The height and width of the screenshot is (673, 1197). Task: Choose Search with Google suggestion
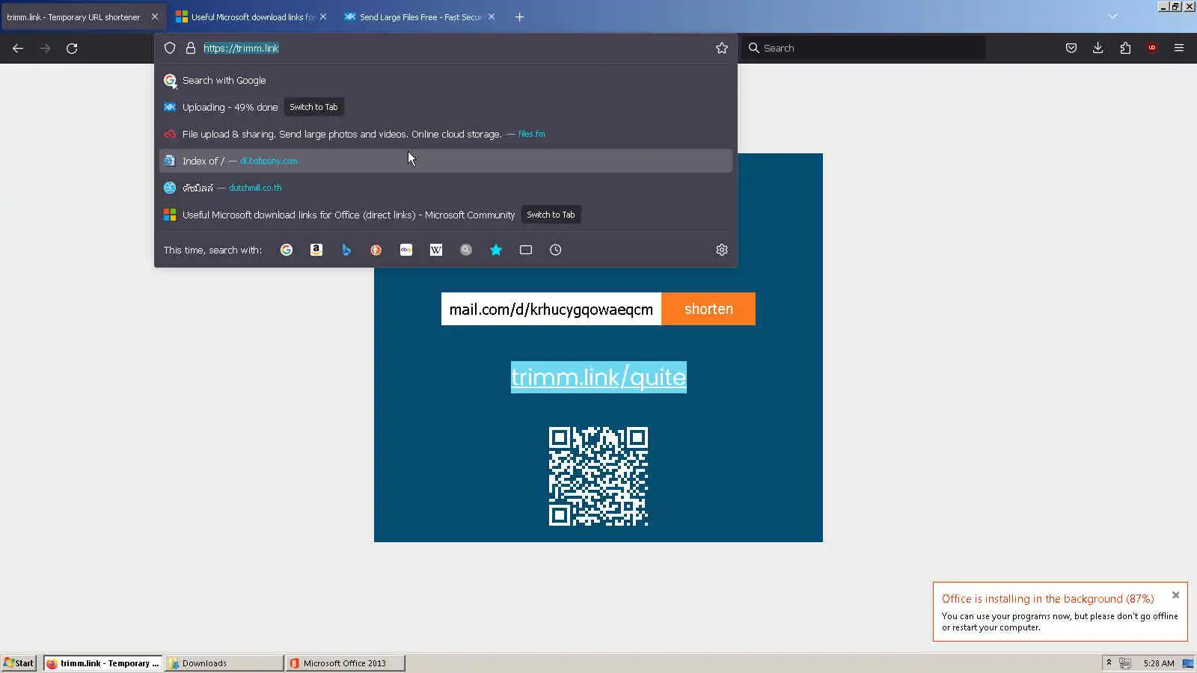(x=446, y=80)
